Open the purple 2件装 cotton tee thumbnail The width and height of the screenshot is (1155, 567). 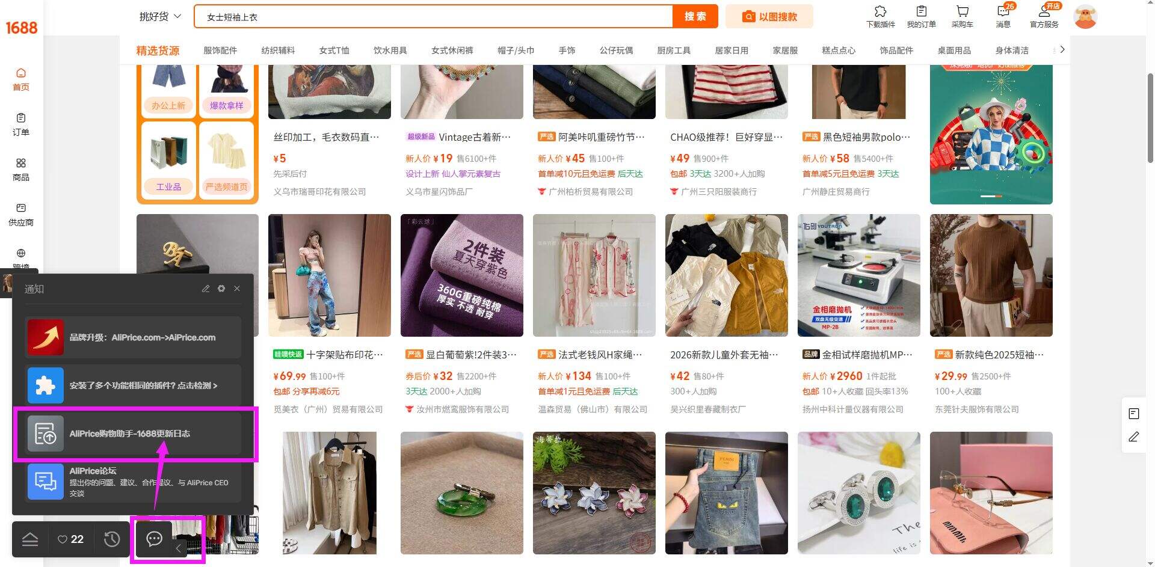(x=462, y=275)
